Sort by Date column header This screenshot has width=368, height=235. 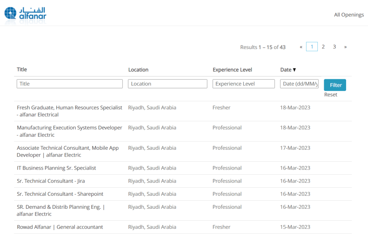286,70
